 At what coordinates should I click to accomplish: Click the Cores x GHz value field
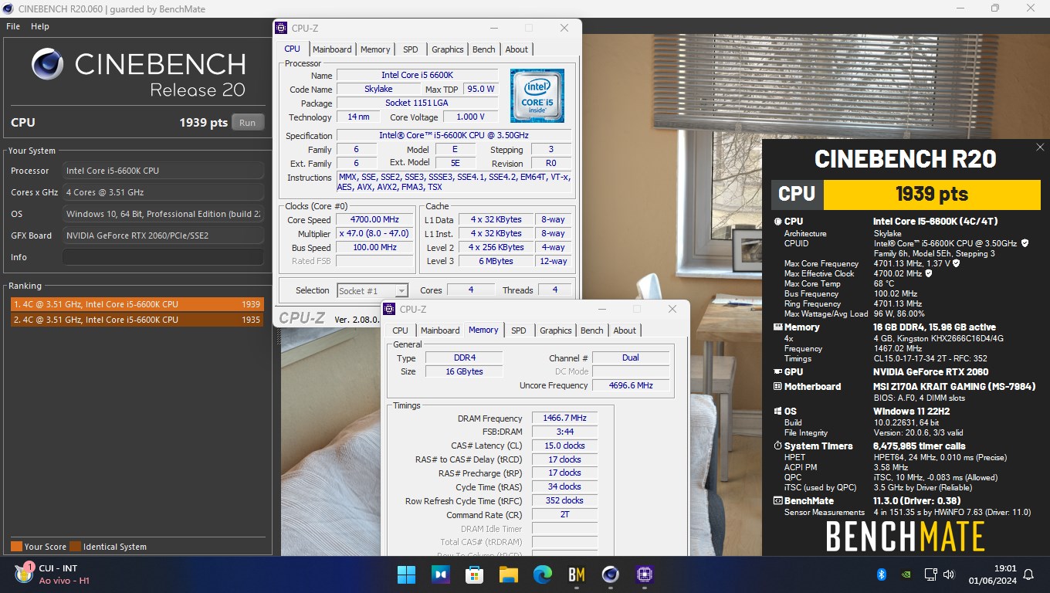(x=163, y=192)
